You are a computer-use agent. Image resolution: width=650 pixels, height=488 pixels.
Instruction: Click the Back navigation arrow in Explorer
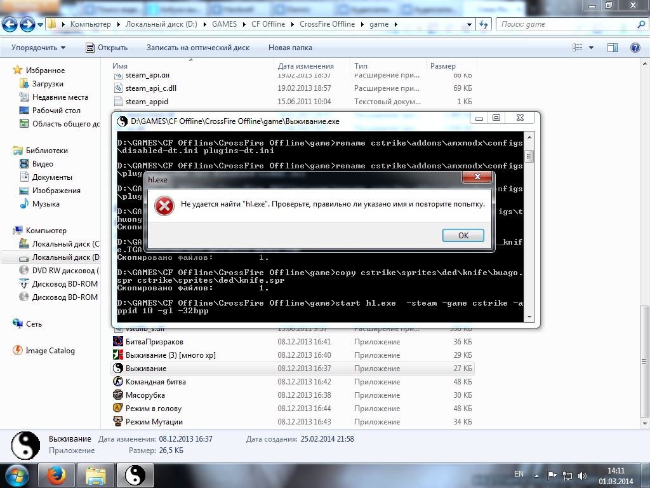point(10,25)
